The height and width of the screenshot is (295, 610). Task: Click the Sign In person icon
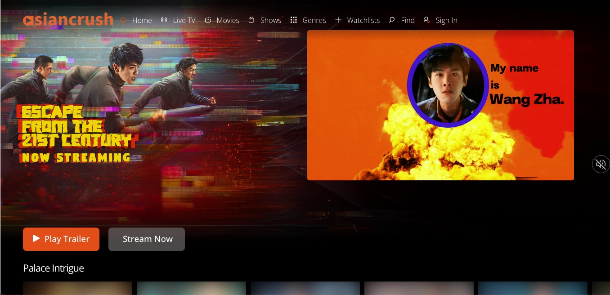(426, 20)
